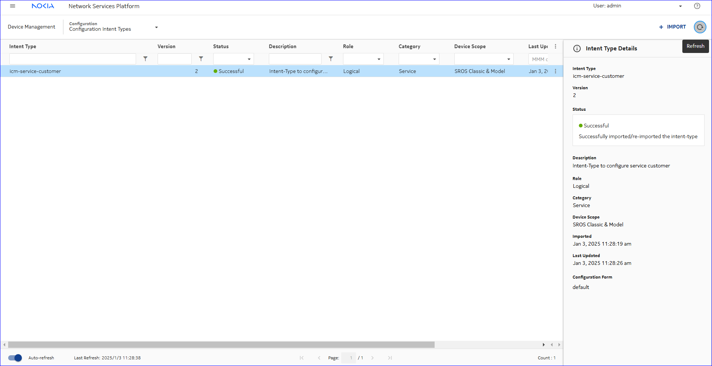Viewport: 712px width, 366px height.
Task: Open the help question mark icon
Action: [697, 6]
